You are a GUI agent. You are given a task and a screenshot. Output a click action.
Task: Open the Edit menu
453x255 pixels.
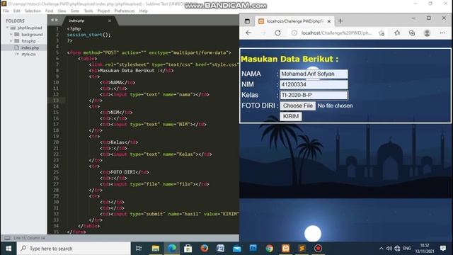pos(17,11)
